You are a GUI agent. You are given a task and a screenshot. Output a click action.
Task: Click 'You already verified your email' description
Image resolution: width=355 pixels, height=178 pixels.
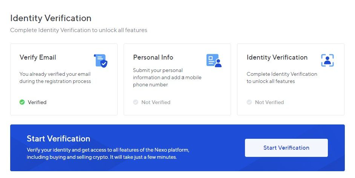tap(55, 78)
